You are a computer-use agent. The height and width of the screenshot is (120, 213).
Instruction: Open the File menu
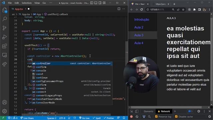10,3
